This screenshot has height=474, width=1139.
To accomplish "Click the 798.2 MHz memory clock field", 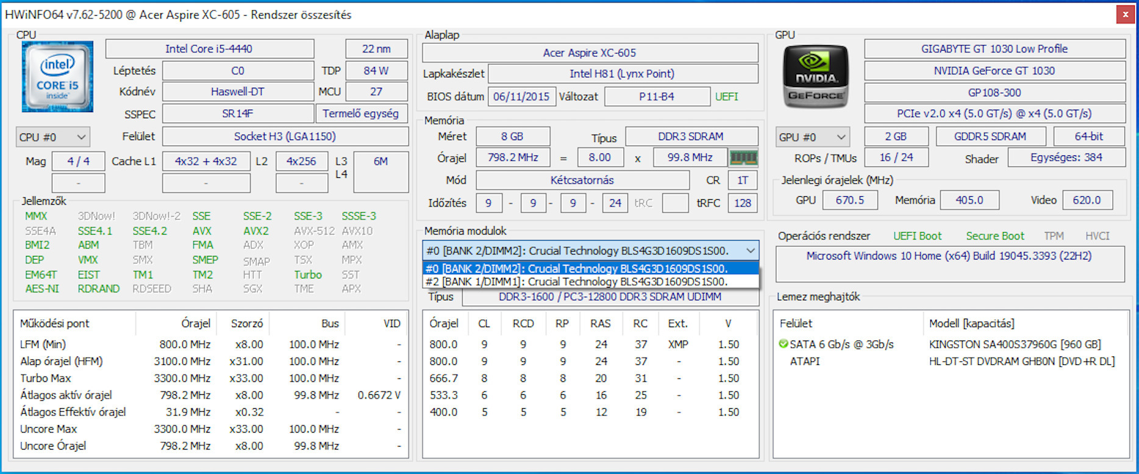I will pyautogui.click(x=513, y=157).
